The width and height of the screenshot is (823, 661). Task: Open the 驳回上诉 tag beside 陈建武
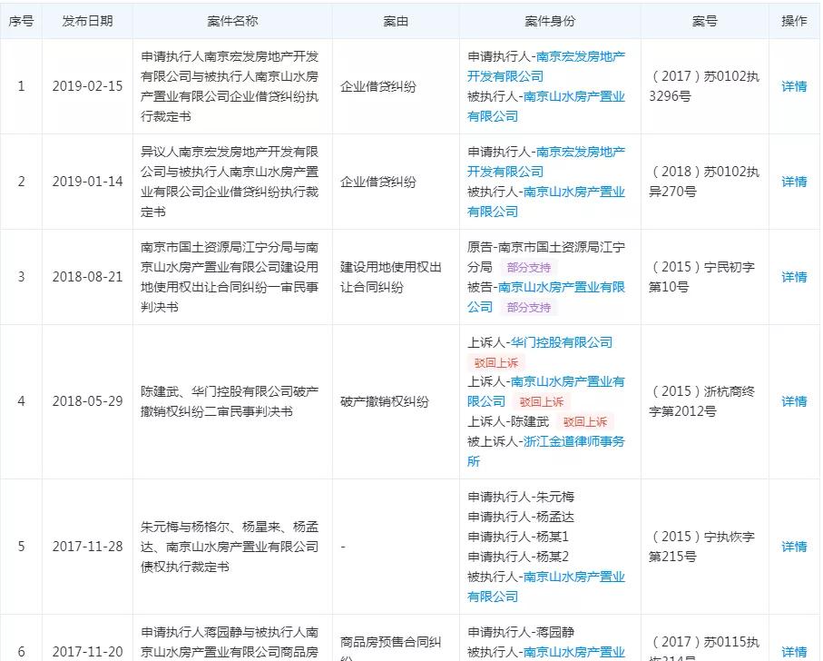585,420
